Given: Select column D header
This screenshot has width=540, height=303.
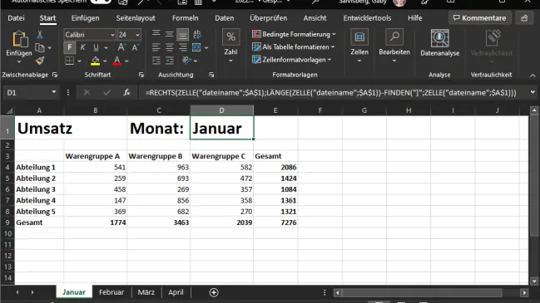Looking at the screenshot, I should point(222,110).
